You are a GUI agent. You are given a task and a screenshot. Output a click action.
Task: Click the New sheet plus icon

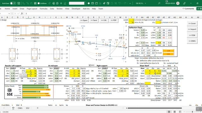tap(38, 108)
